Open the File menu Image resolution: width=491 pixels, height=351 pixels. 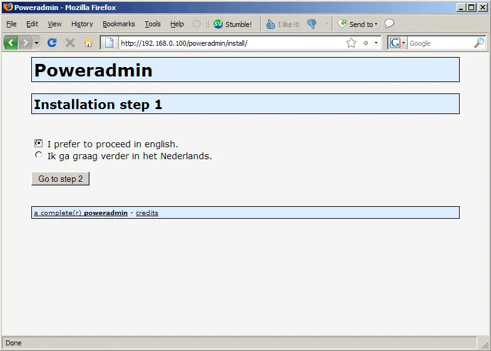coord(11,24)
